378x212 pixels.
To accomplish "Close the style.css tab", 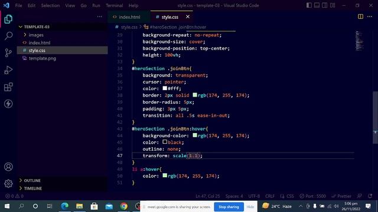I will point(188,16).
